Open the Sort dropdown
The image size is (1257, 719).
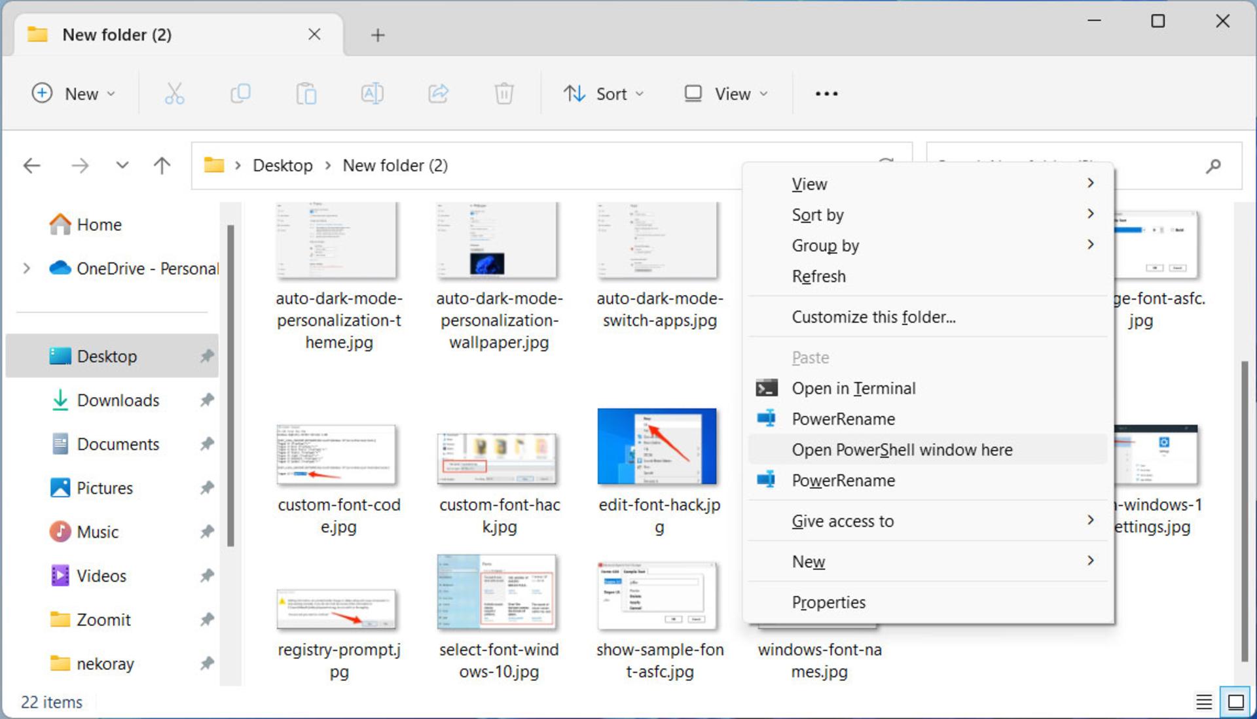tap(604, 94)
